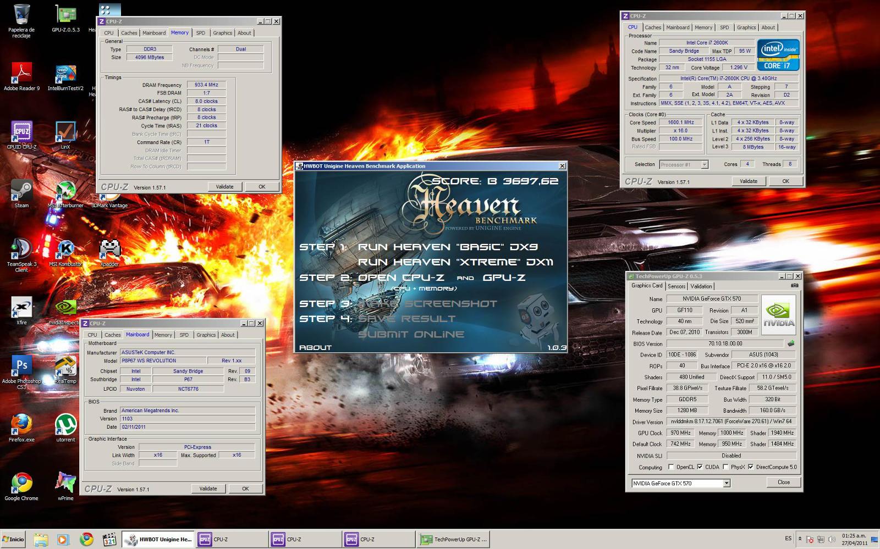Toggle OpenCL checkbox in GPU-Z
Screen dimensions: 880x549
point(671,467)
